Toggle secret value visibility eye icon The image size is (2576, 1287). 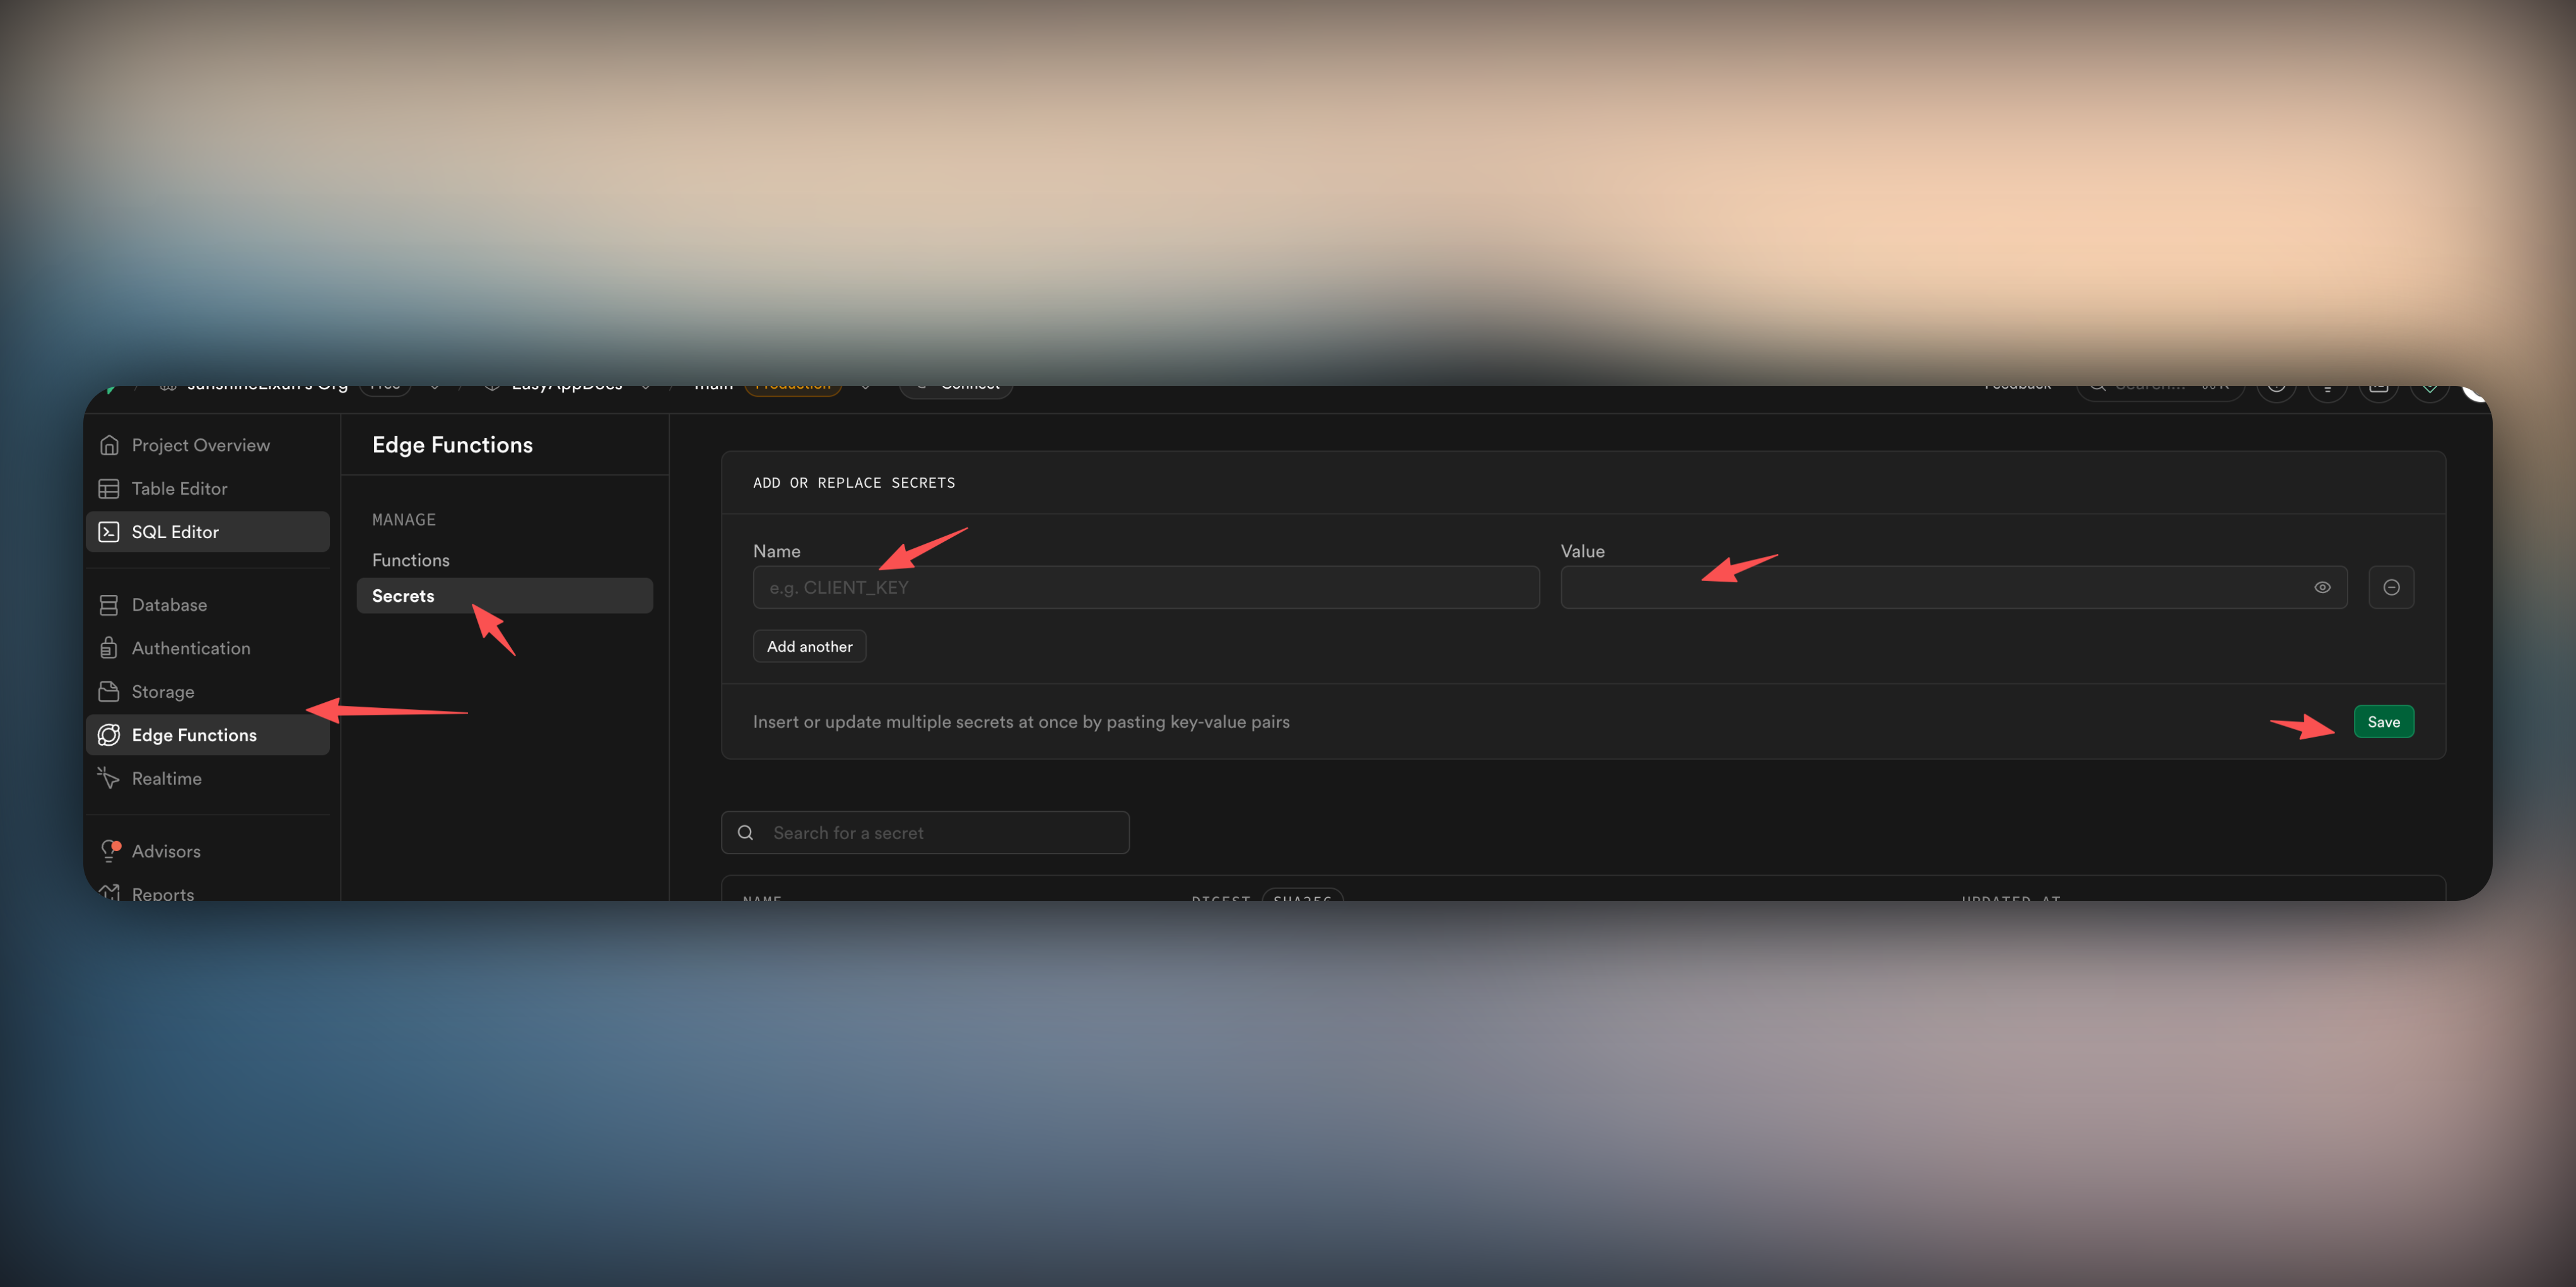point(2322,588)
